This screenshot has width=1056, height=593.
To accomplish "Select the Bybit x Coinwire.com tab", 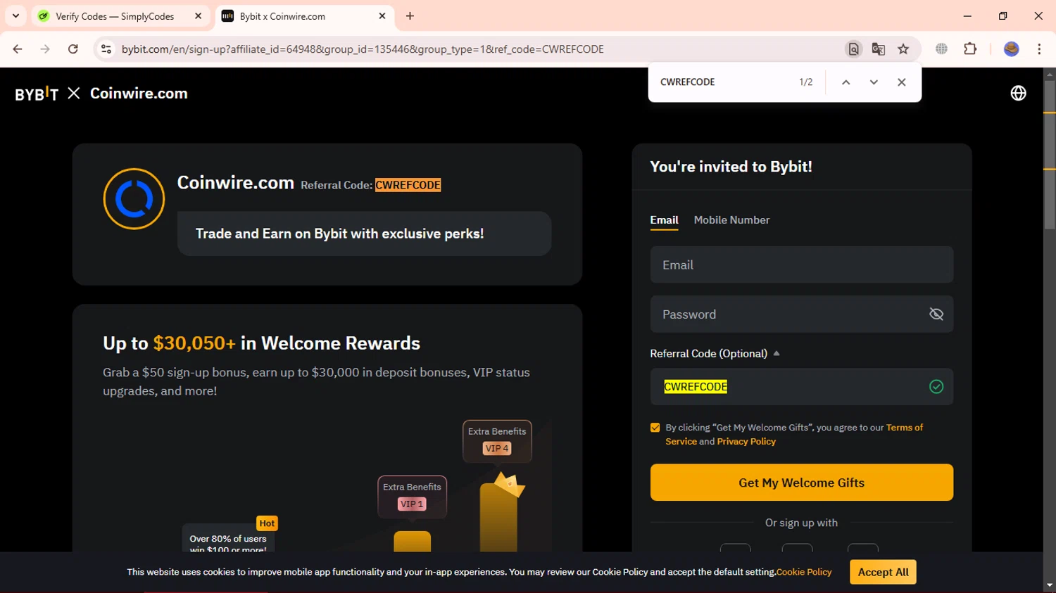I will [x=303, y=16].
